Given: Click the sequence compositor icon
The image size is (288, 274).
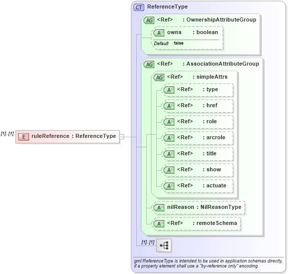Looking at the screenshot, I should click(x=164, y=245).
